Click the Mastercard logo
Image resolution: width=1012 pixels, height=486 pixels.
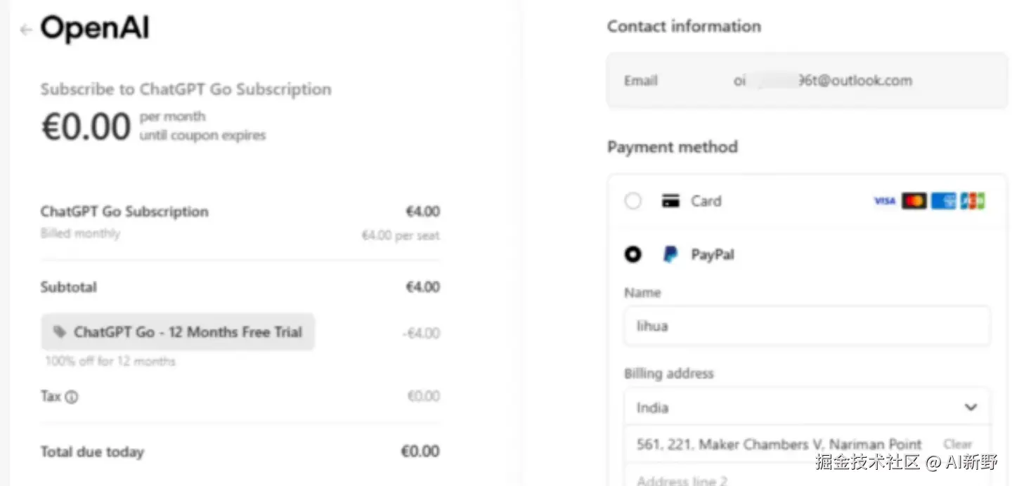(x=914, y=202)
